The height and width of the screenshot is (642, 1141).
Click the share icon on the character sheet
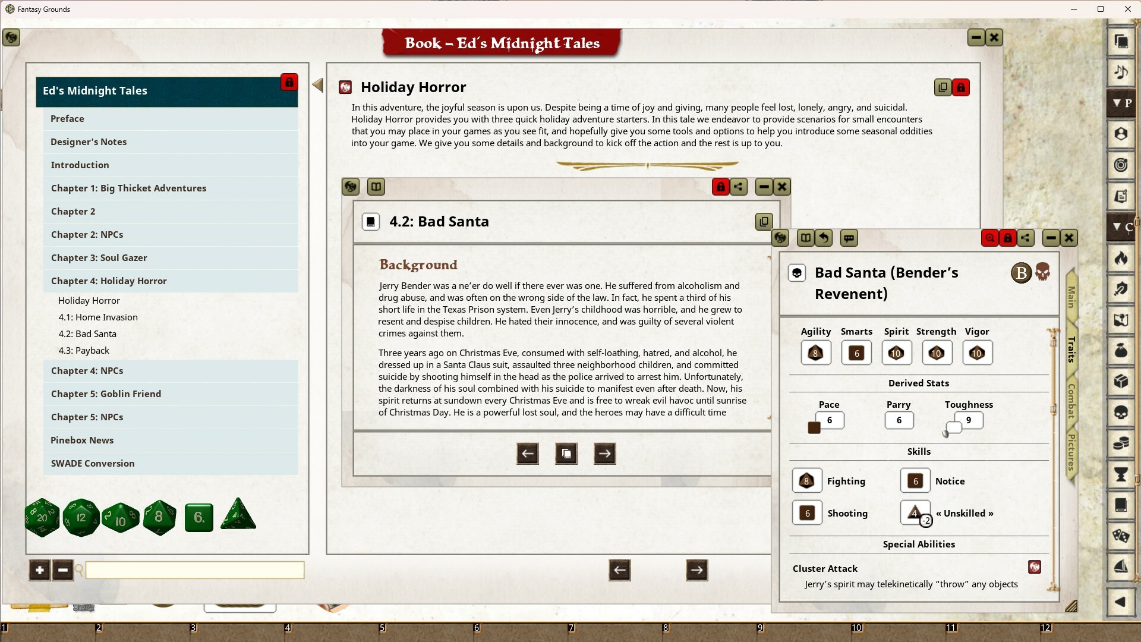[x=1027, y=237]
